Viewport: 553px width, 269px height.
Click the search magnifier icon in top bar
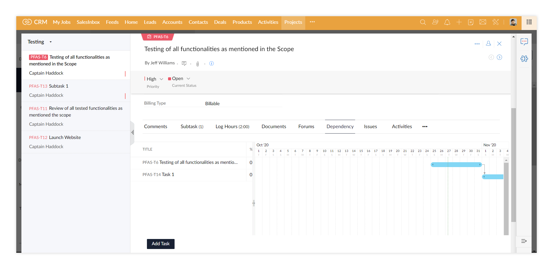click(x=423, y=22)
